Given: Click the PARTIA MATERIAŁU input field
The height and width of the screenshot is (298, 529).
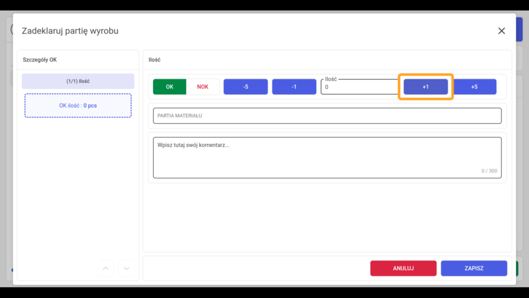Looking at the screenshot, I should (327, 116).
